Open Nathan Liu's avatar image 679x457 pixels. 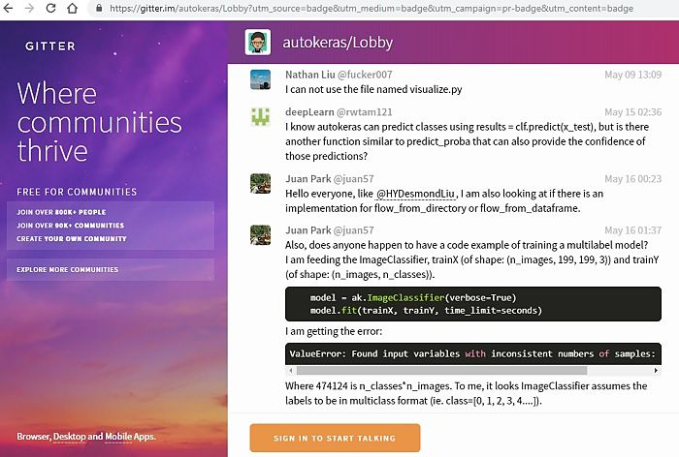click(261, 79)
